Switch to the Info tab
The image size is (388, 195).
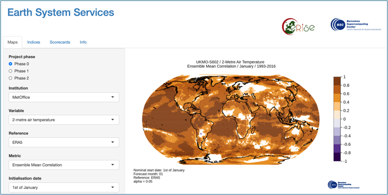83,42
